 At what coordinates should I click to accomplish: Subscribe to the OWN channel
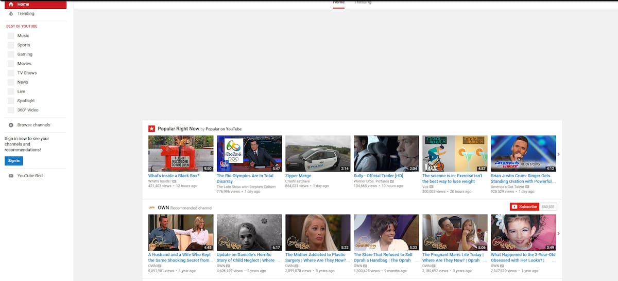pyautogui.click(x=524, y=207)
